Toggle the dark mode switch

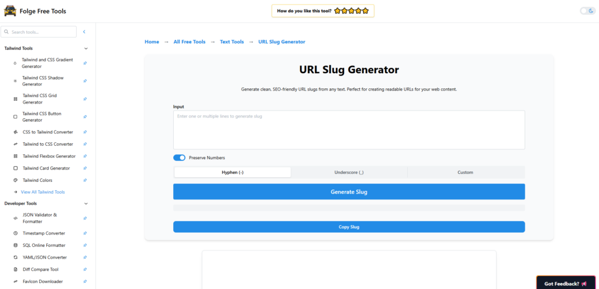point(587,11)
